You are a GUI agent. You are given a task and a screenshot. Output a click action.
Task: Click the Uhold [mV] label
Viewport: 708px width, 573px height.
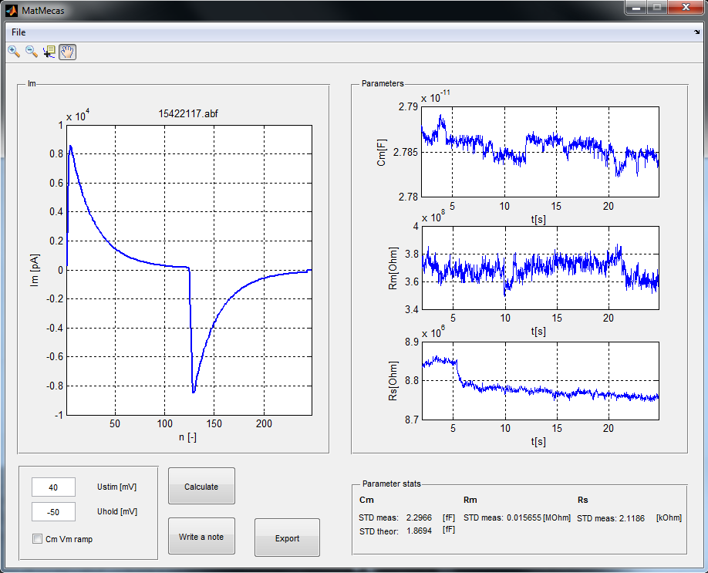117,511
